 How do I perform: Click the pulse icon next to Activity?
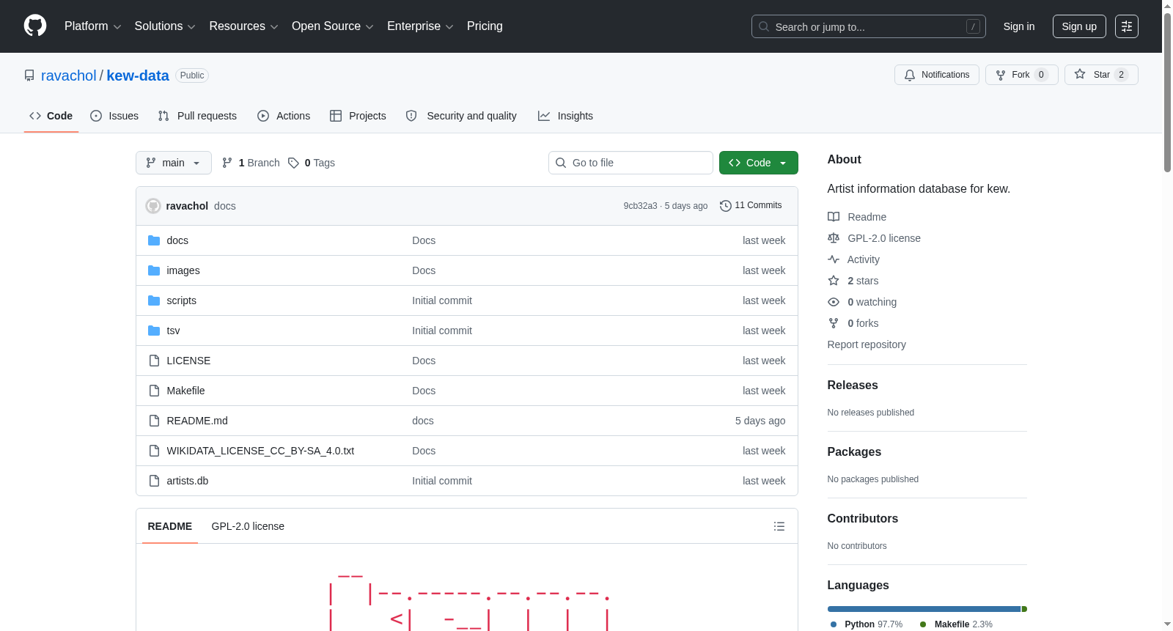click(x=834, y=259)
